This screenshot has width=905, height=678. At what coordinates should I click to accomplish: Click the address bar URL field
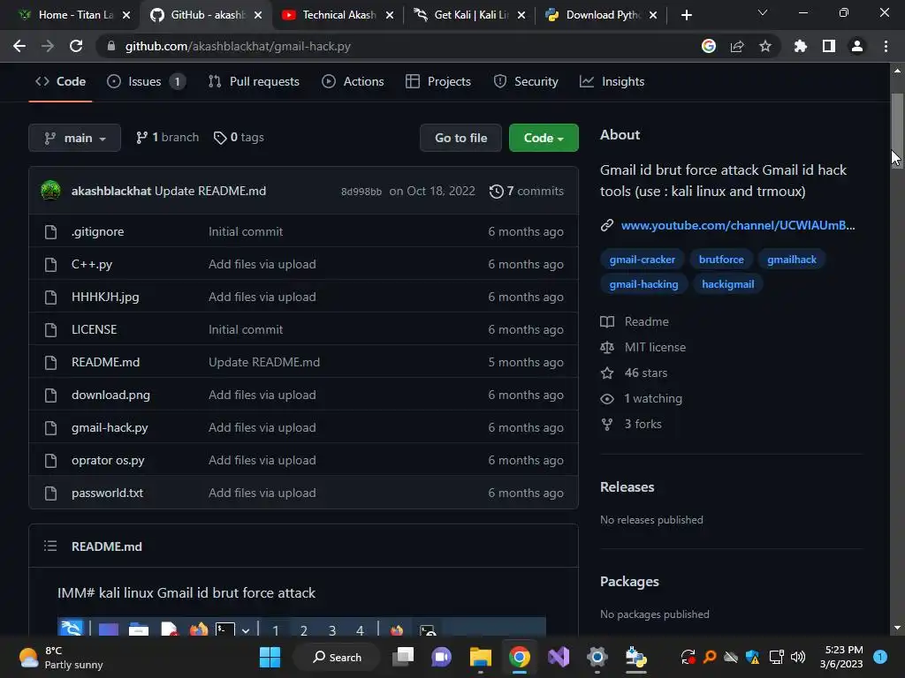coord(399,46)
